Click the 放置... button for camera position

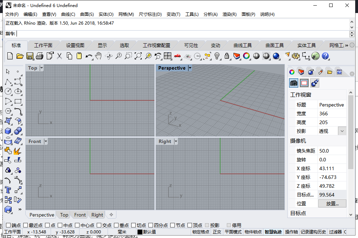click(332, 204)
